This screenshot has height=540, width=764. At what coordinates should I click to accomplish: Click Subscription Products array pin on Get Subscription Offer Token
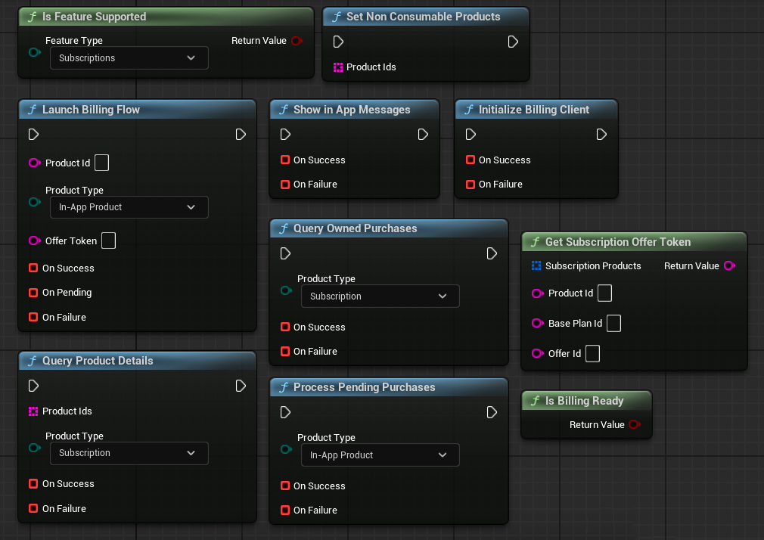[x=536, y=266]
